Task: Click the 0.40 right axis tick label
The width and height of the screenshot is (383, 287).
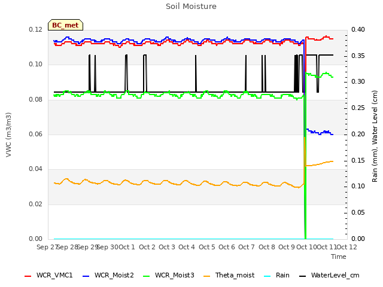Action: [358, 29]
